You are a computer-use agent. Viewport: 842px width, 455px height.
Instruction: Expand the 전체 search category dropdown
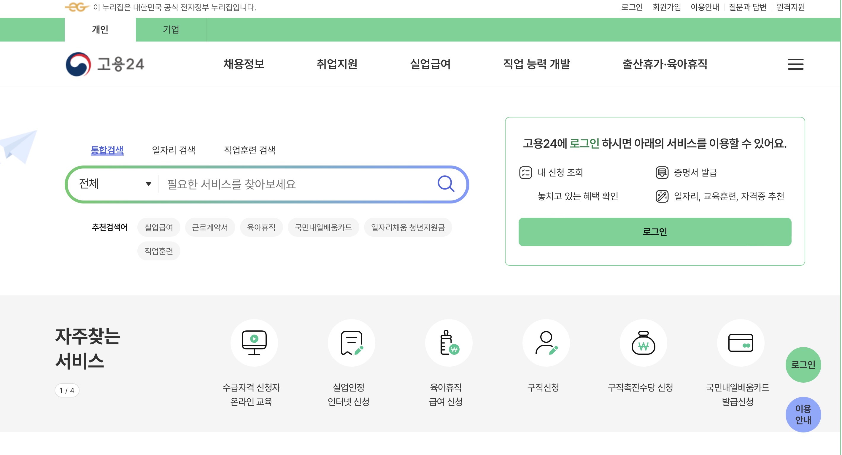(115, 184)
